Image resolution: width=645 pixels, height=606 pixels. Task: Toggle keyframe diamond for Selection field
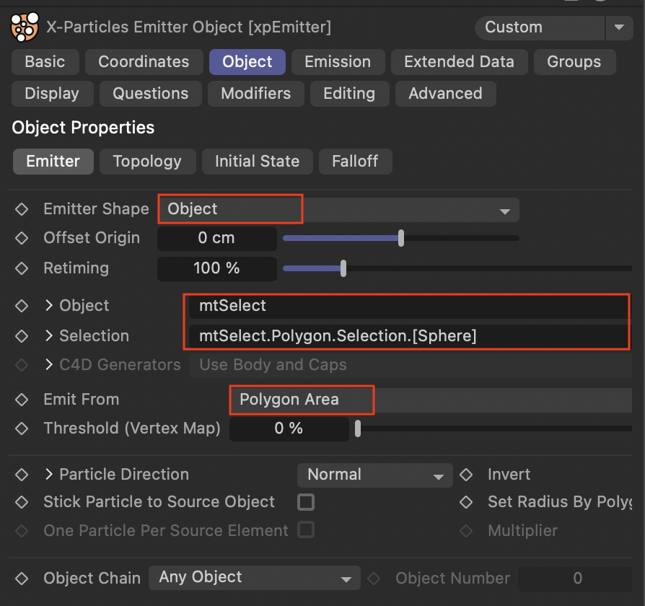click(x=22, y=335)
